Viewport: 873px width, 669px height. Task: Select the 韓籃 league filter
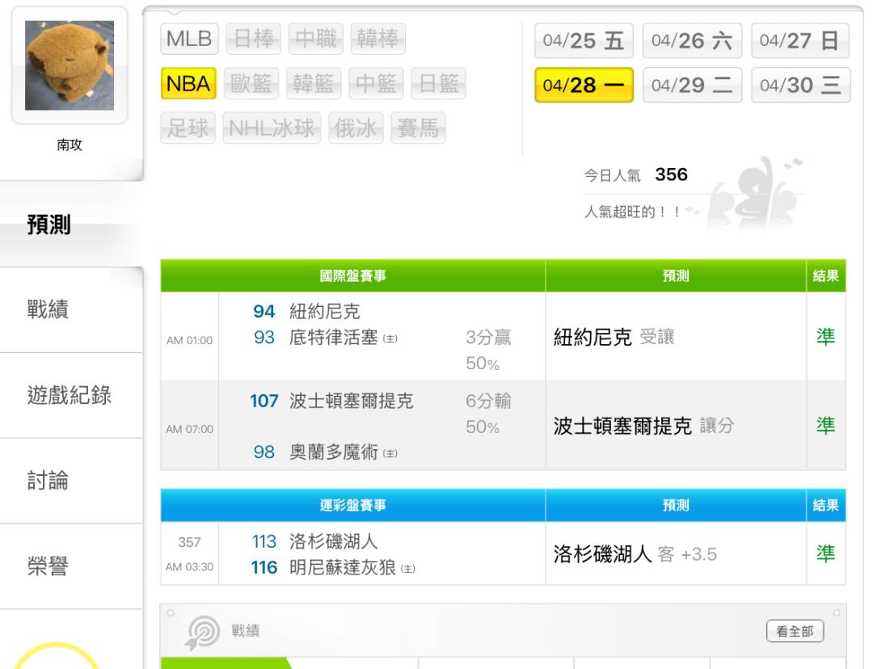[x=314, y=83]
